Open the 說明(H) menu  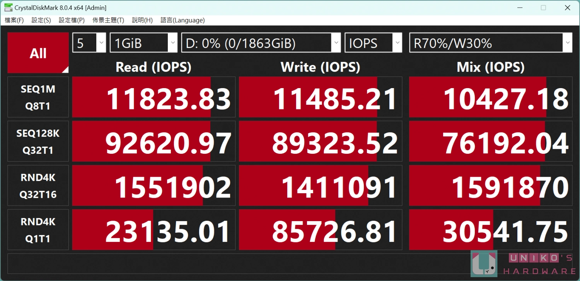click(x=142, y=20)
